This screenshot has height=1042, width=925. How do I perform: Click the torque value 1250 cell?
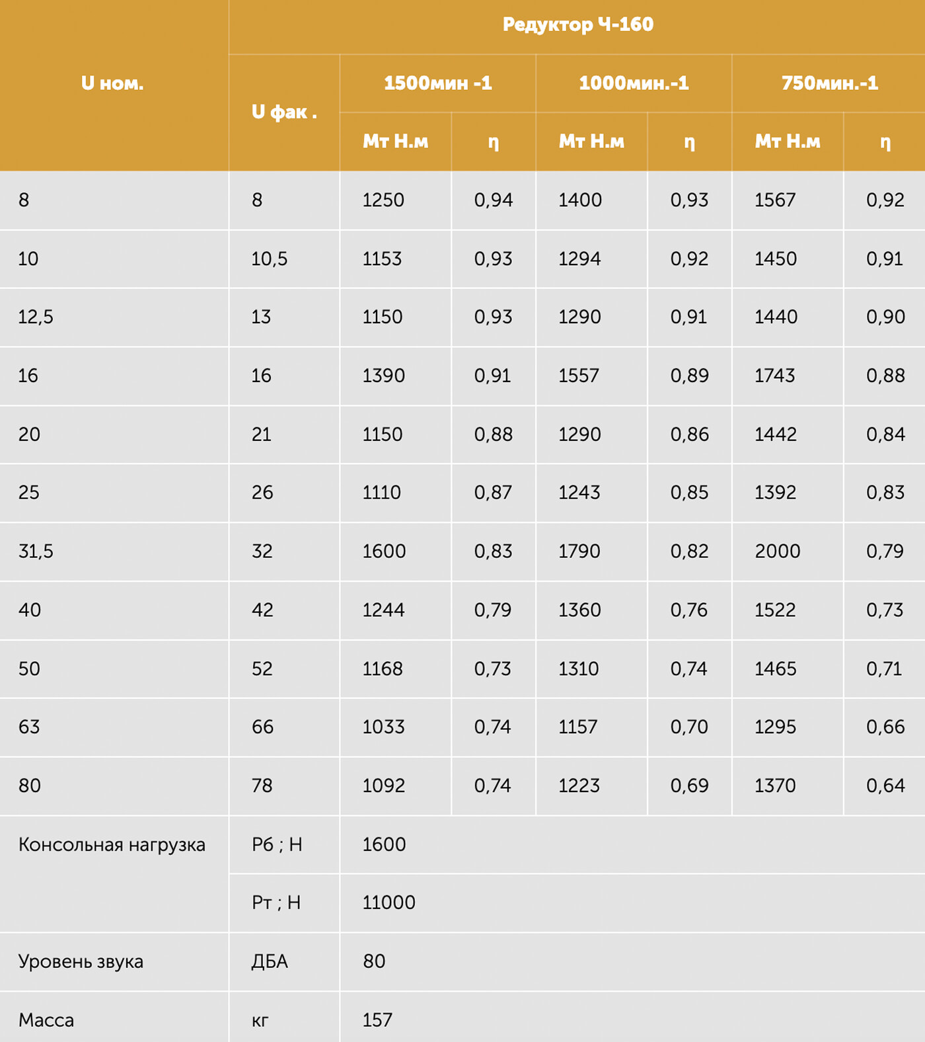point(383,200)
